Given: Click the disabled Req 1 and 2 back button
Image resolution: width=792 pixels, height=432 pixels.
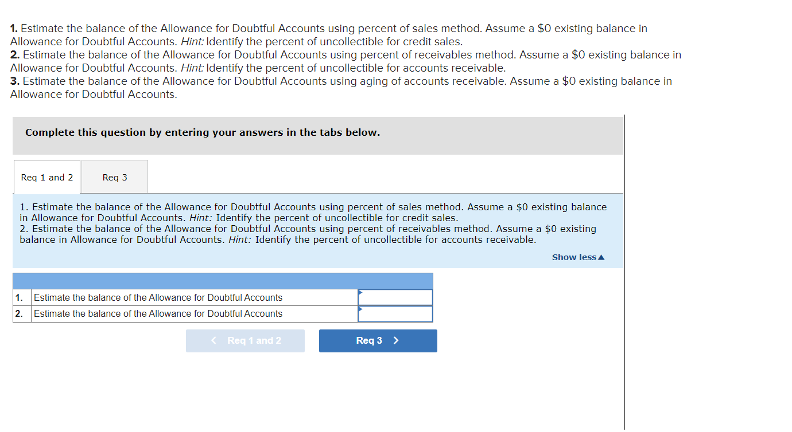Looking at the screenshot, I should (245, 340).
